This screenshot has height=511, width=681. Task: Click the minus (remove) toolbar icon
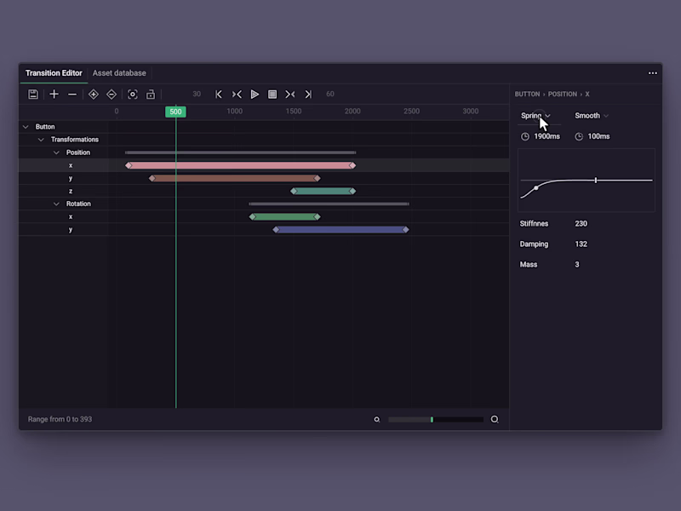point(72,95)
